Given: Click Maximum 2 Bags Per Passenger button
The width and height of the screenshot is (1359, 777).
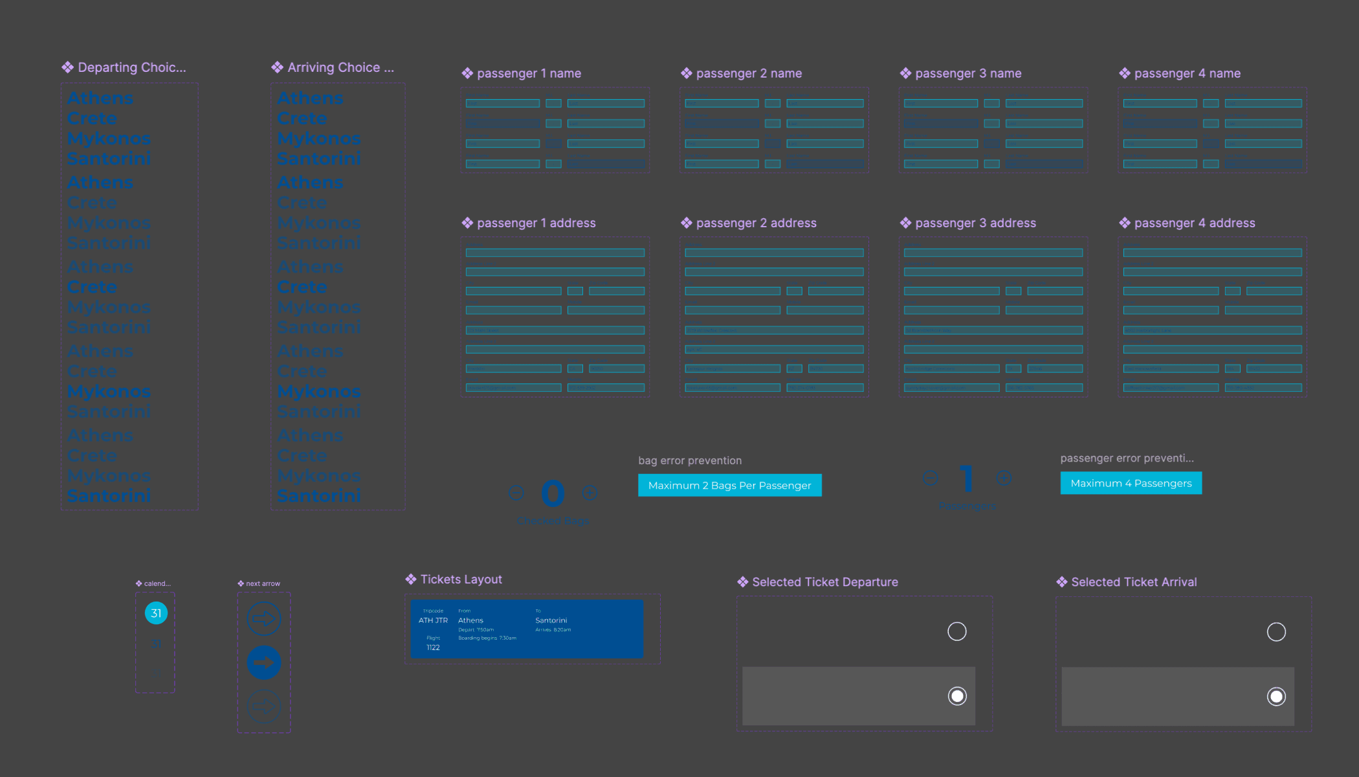Looking at the screenshot, I should pyautogui.click(x=729, y=486).
